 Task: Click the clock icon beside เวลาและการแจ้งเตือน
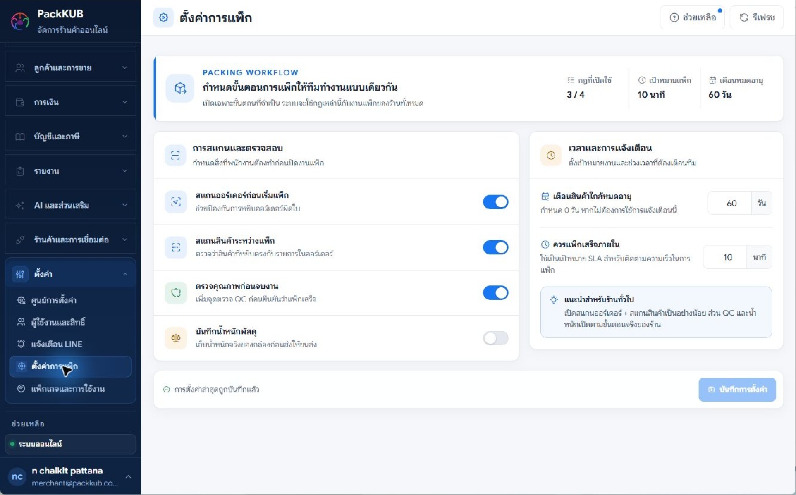[550, 155]
